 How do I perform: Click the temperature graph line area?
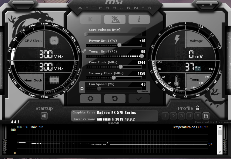[112, 142]
